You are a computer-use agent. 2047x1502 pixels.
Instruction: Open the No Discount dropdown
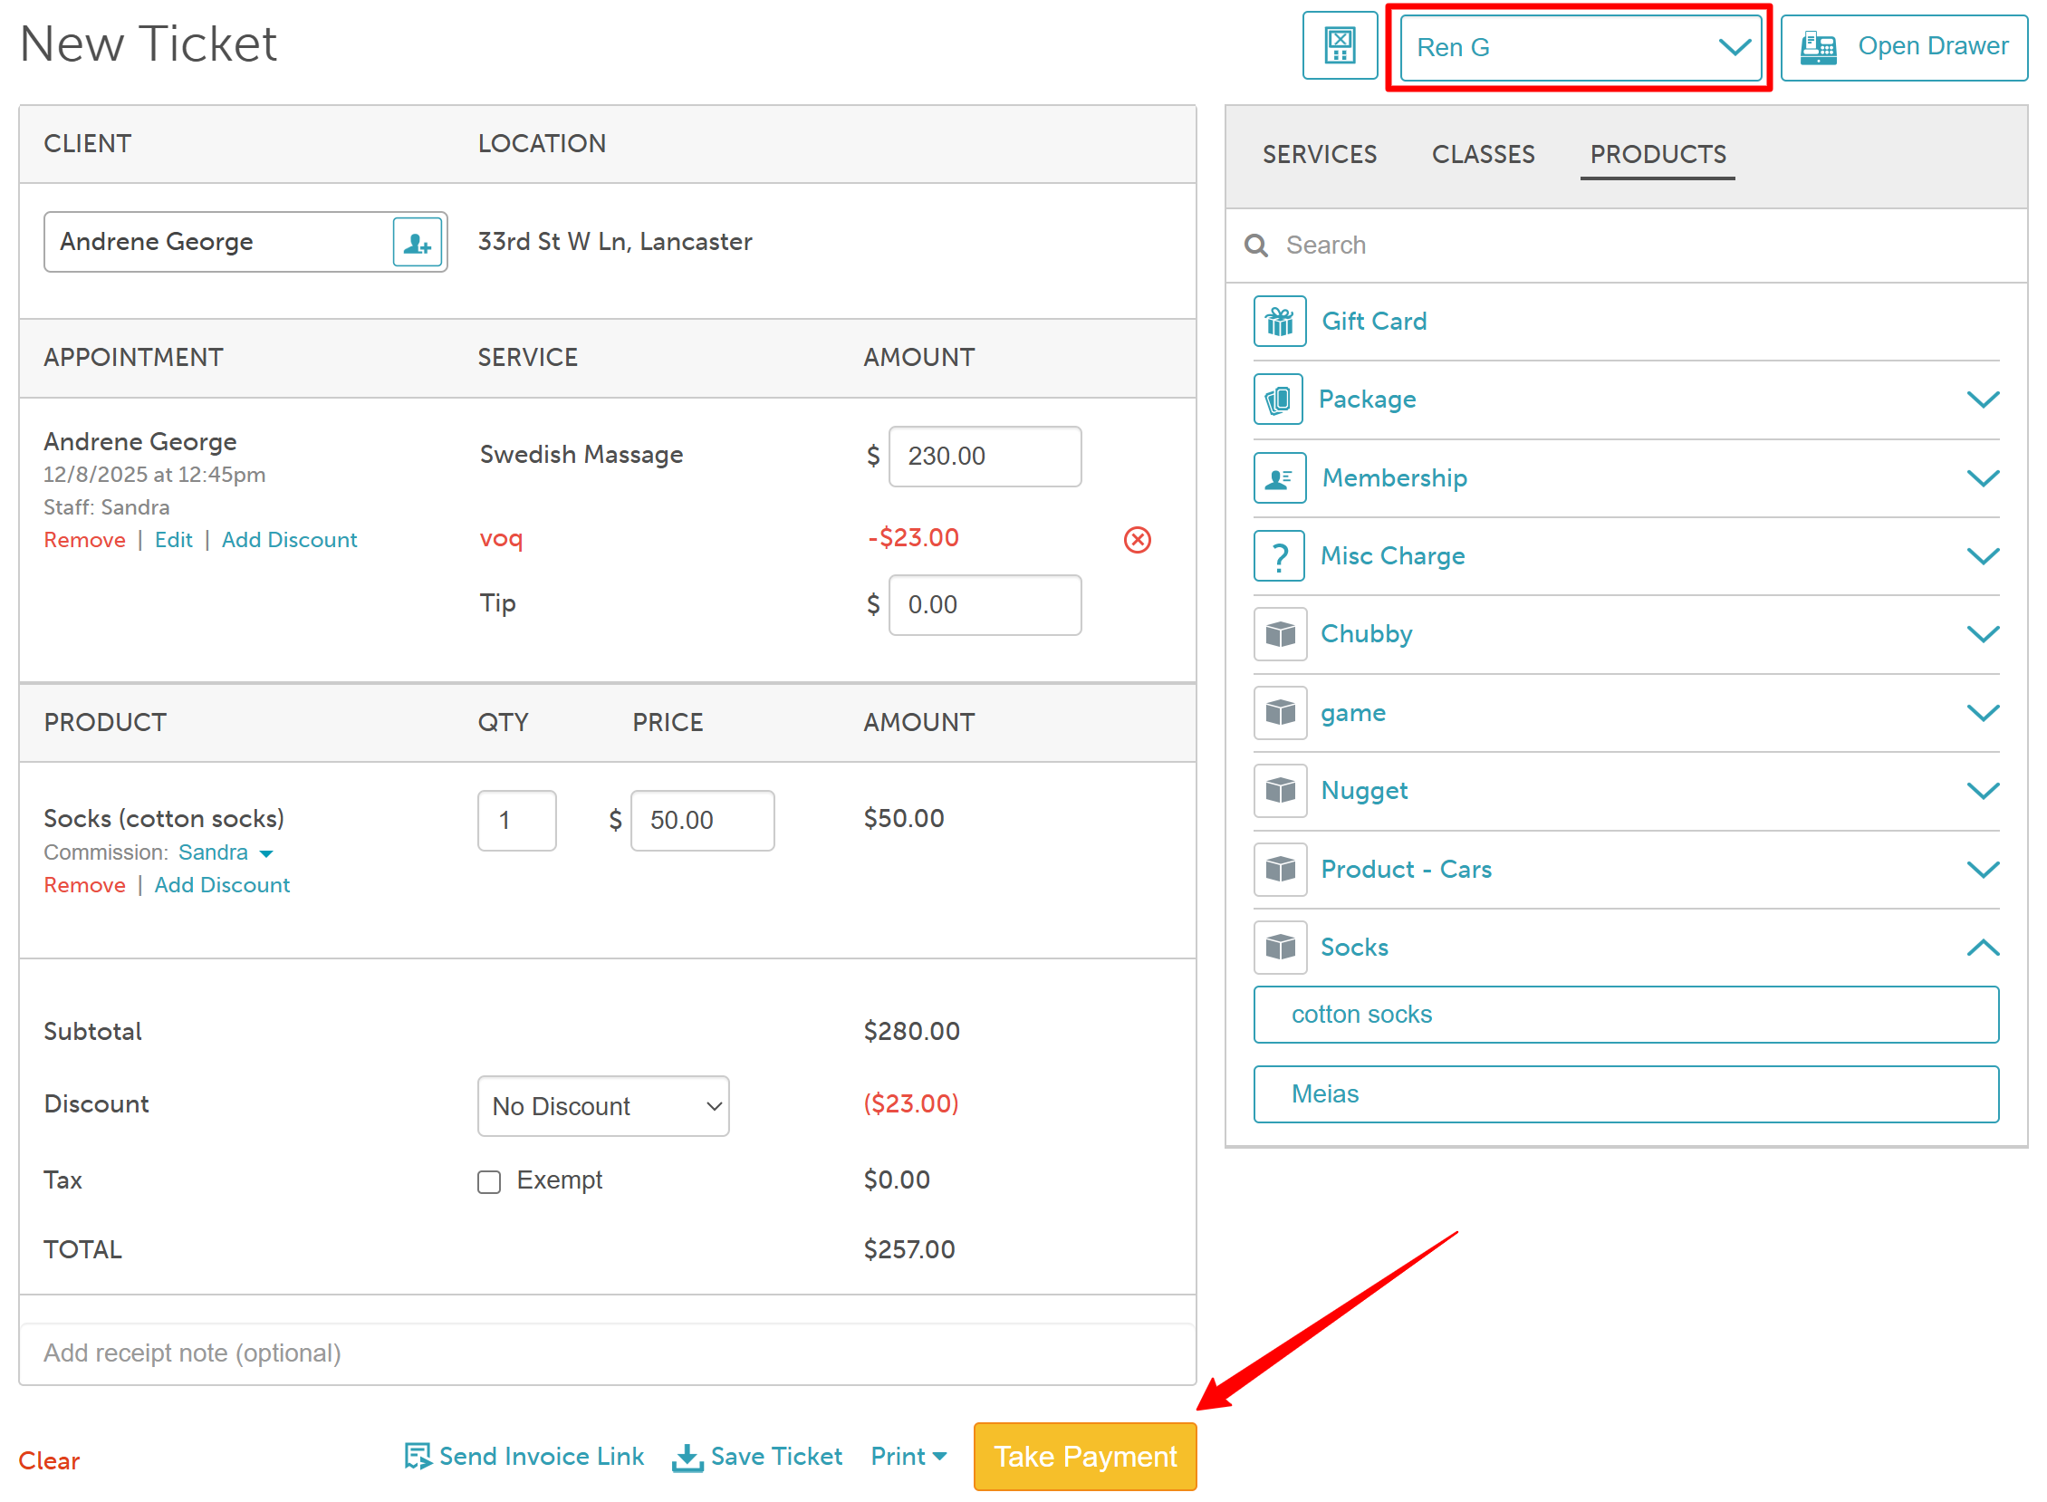(x=603, y=1106)
